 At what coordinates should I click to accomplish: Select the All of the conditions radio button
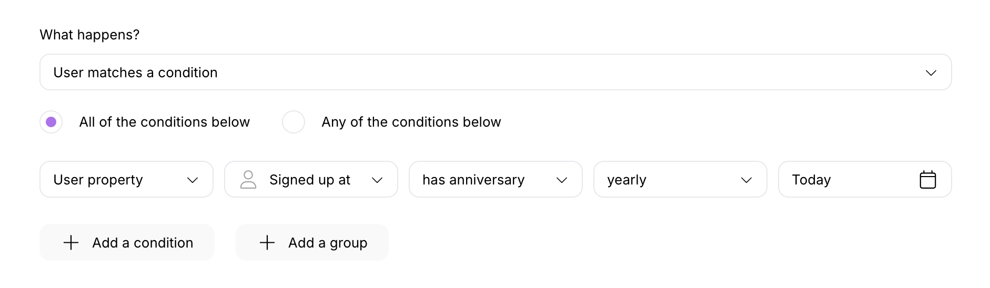[x=51, y=122]
